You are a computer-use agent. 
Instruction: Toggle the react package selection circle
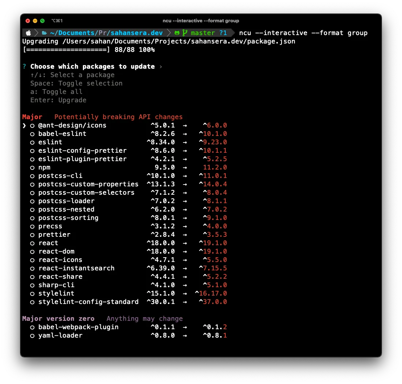coord(32,243)
